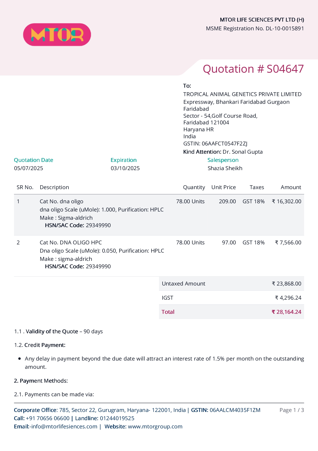Click the IGST amount ₹ 4,296.24
The width and height of the screenshot is (318, 451).
point(288,298)
